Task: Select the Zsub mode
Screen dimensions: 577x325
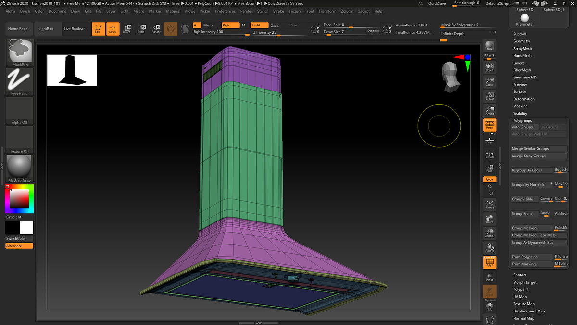Action: (x=275, y=26)
